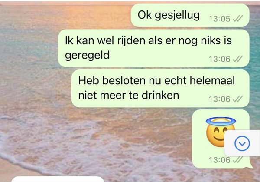Select the 'Ok gesjellug' message bubble
The width and height of the screenshot is (260, 182).
click(x=190, y=16)
